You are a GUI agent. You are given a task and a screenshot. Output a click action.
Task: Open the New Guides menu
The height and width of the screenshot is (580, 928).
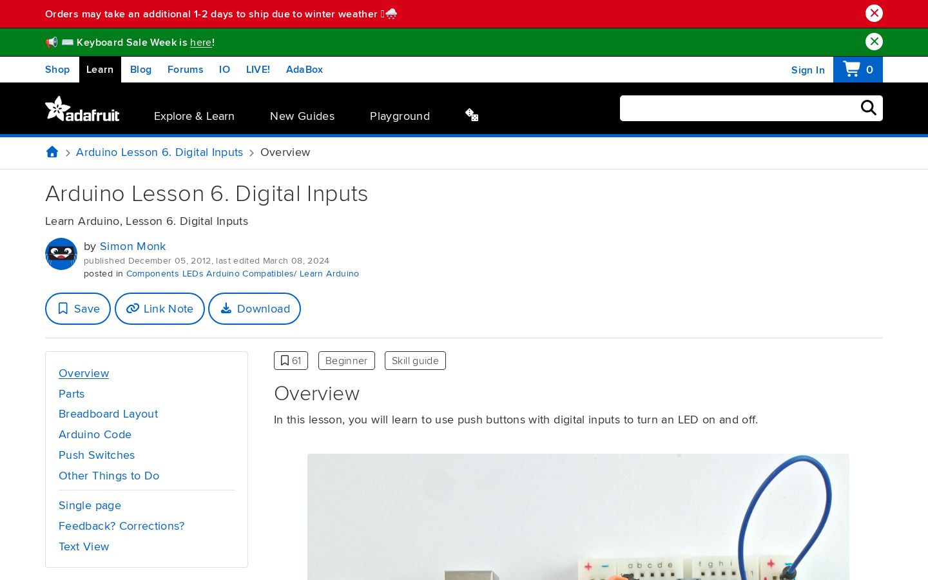302,116
